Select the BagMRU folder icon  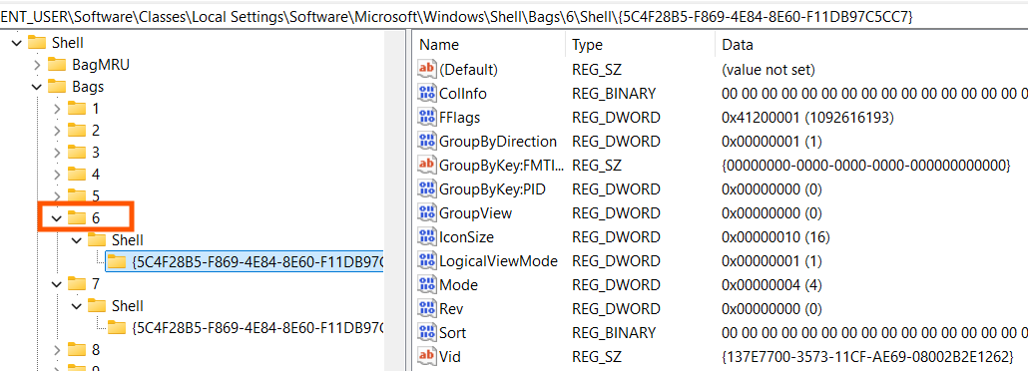58,65
